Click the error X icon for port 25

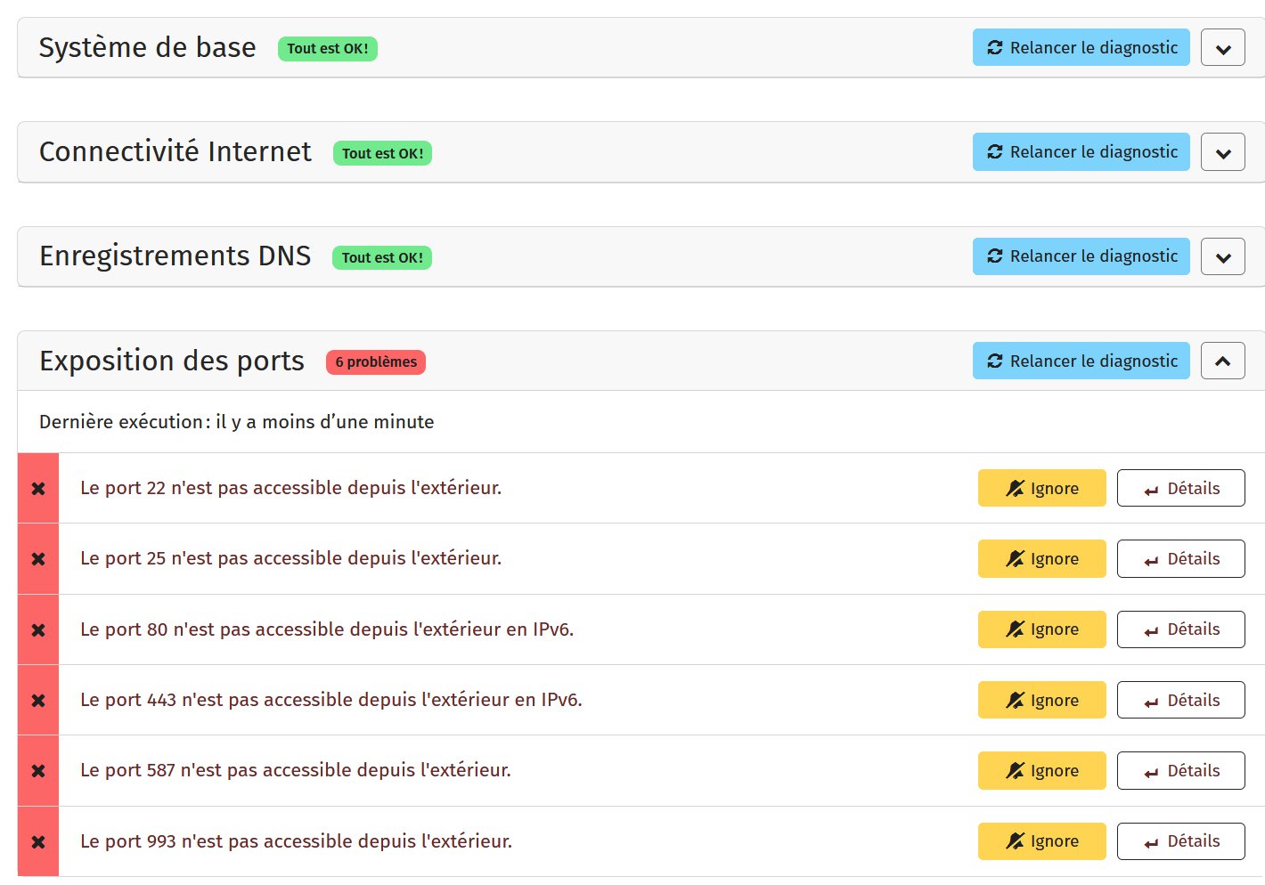[x=38, y=559]
